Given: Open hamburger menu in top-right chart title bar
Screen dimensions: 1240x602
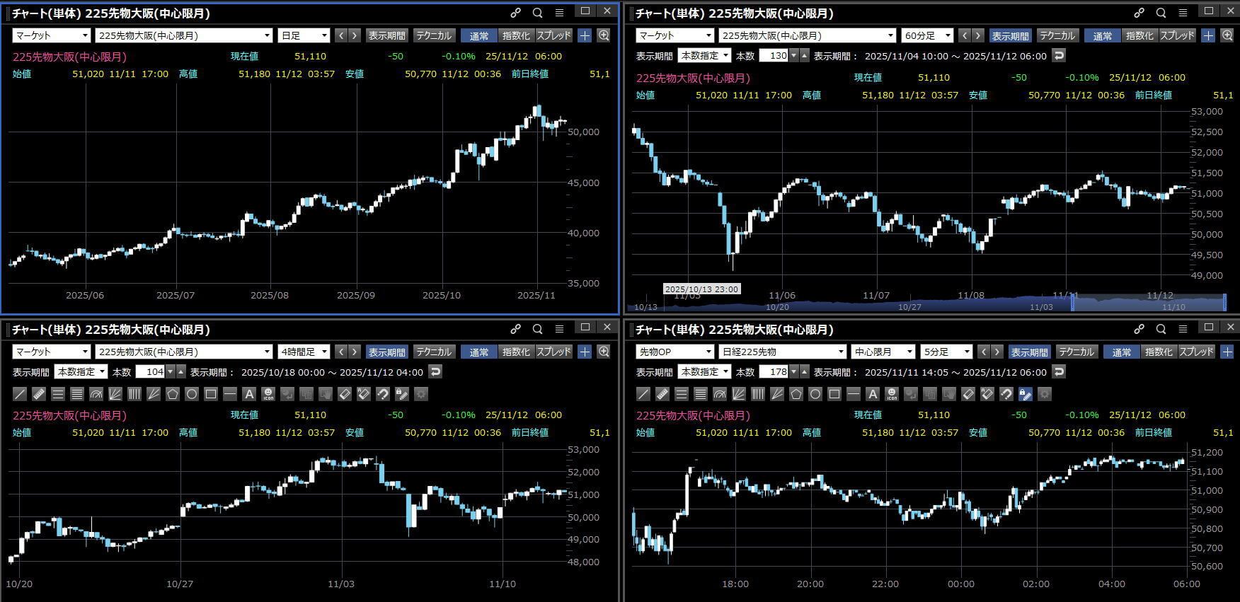Looking at the screenshot, I should coord(1183,12).
